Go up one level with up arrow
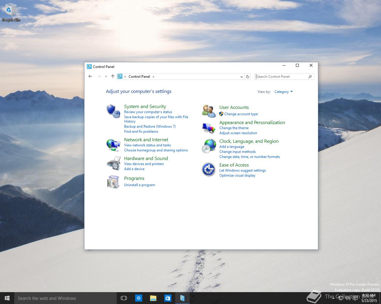Image resolution: width=381 pixels, height=304 pixels. pyautogui.click(x=113, y=76)
